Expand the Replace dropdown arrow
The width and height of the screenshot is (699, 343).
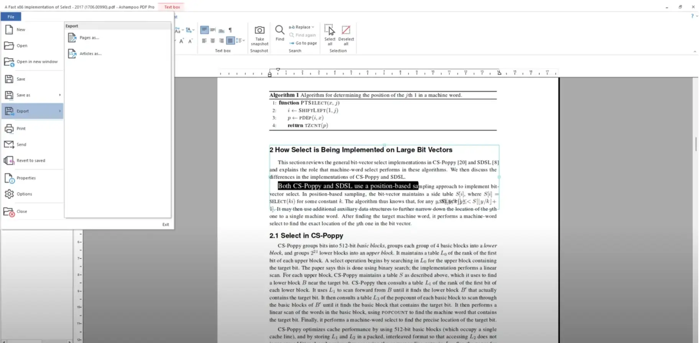click(313, 27)
